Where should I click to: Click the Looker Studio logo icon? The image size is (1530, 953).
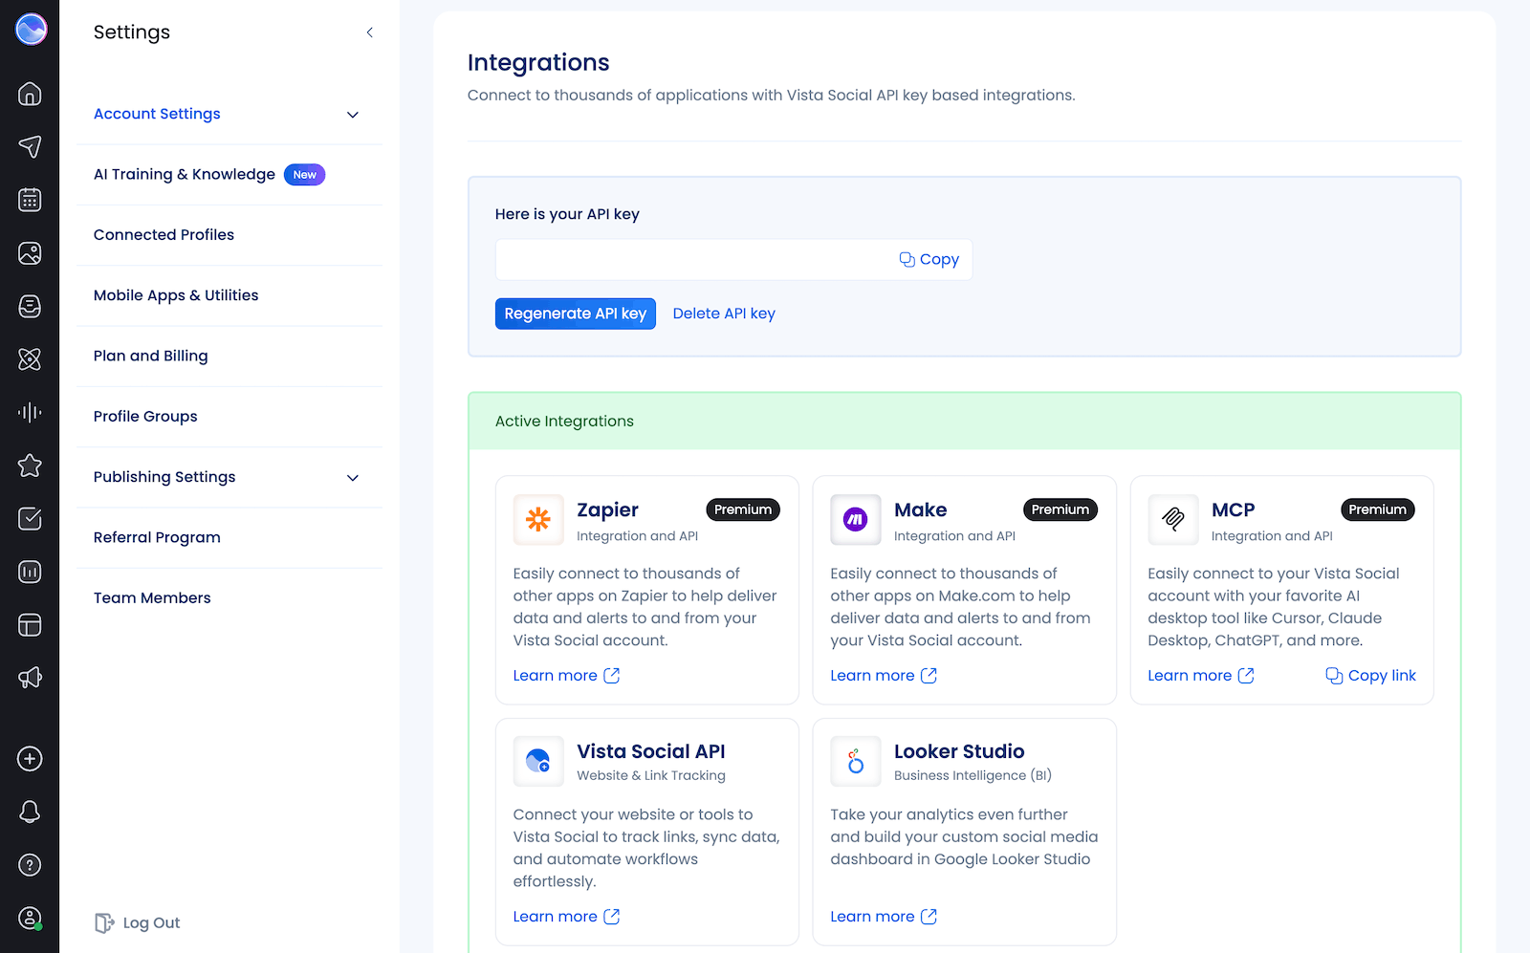[x=856, y=761]
